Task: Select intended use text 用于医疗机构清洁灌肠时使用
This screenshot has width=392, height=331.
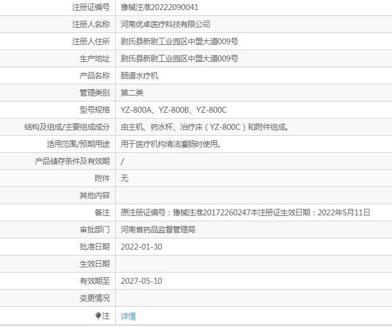Action: coord(171,144)
